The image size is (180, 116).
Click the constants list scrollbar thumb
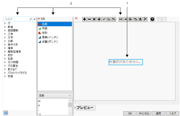70,105
